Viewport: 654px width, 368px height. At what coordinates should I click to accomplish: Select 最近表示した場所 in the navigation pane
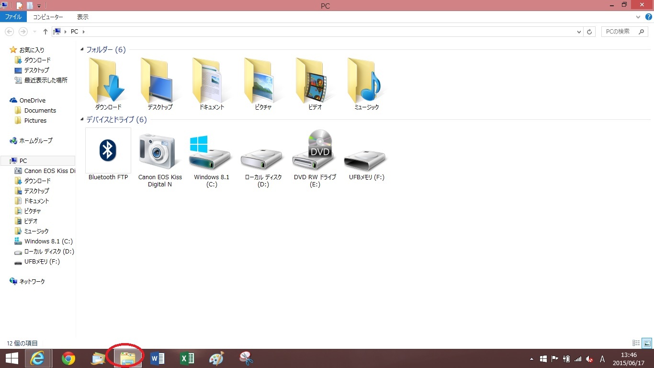[45, 80]
